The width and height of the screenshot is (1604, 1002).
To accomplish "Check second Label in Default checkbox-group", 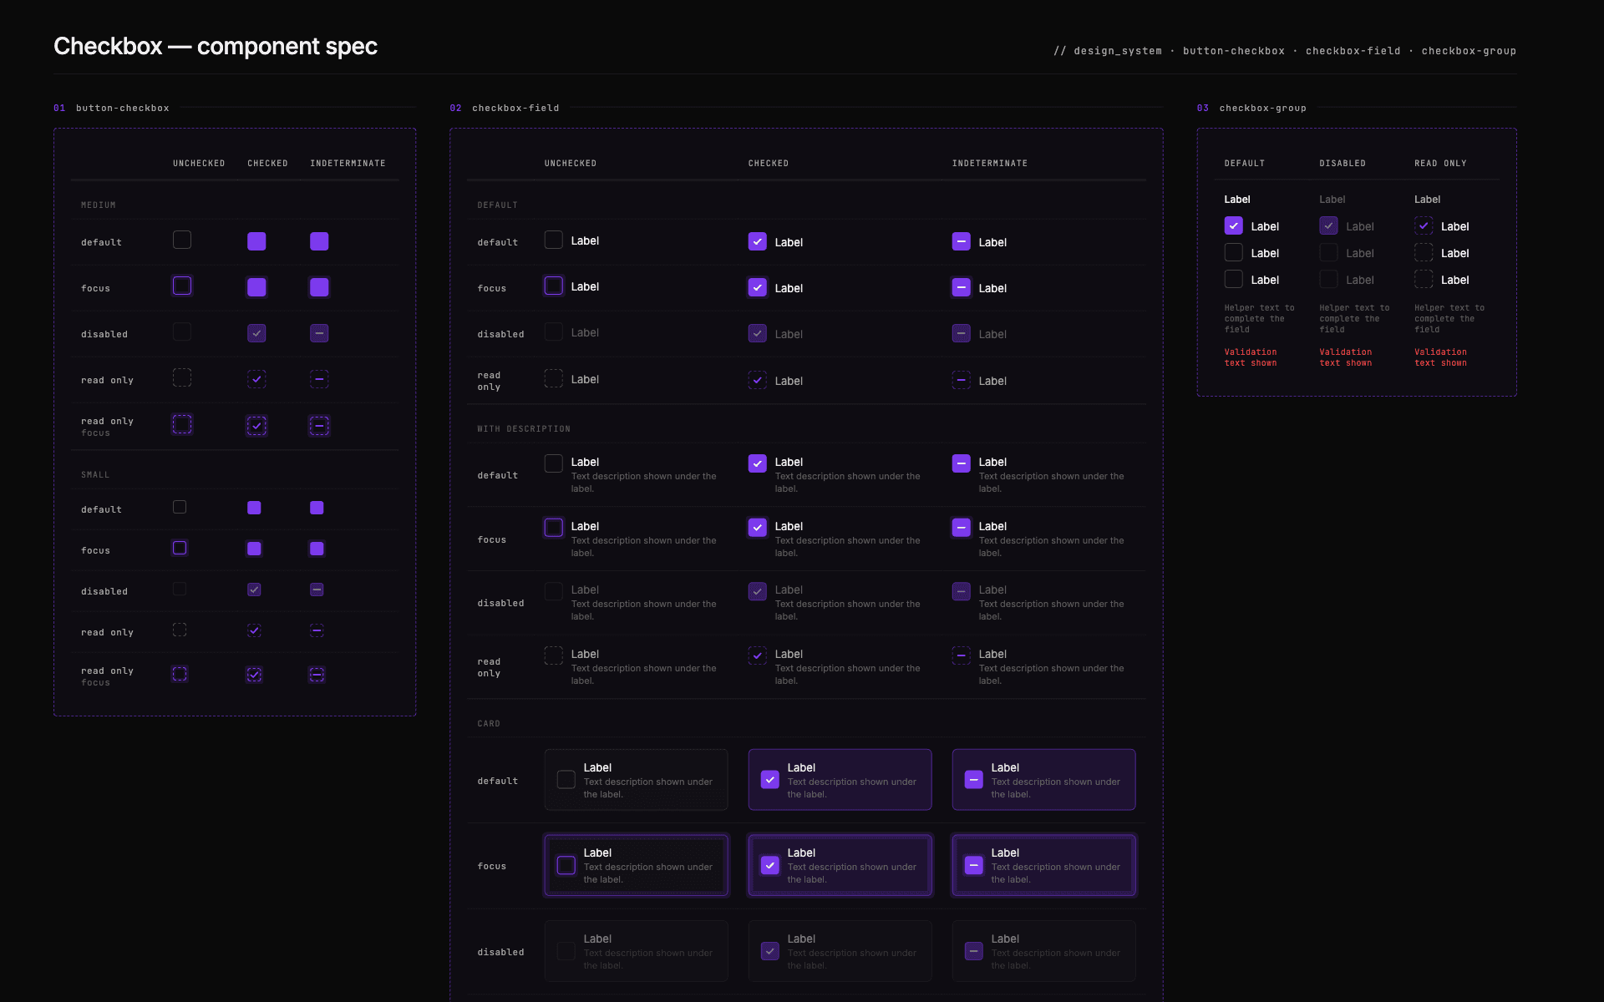I will coord(1233,252).
